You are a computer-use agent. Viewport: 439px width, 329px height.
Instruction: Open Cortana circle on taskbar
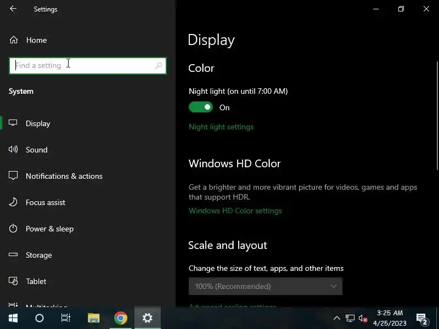click(x=40, y=318)
